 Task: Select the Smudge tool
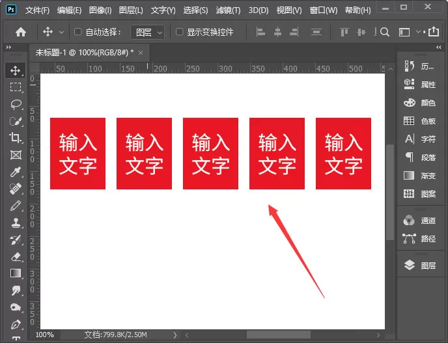pyautogui.click(x=16, y=290)
